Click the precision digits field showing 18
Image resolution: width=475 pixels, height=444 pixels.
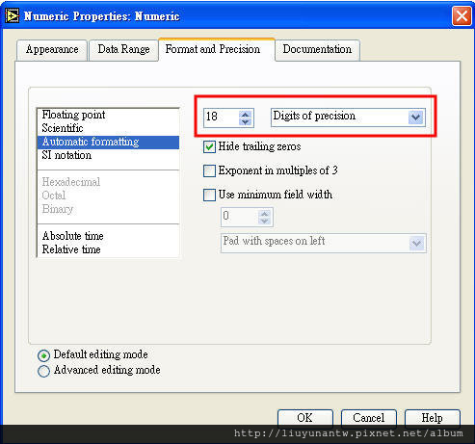coord(222,117)
